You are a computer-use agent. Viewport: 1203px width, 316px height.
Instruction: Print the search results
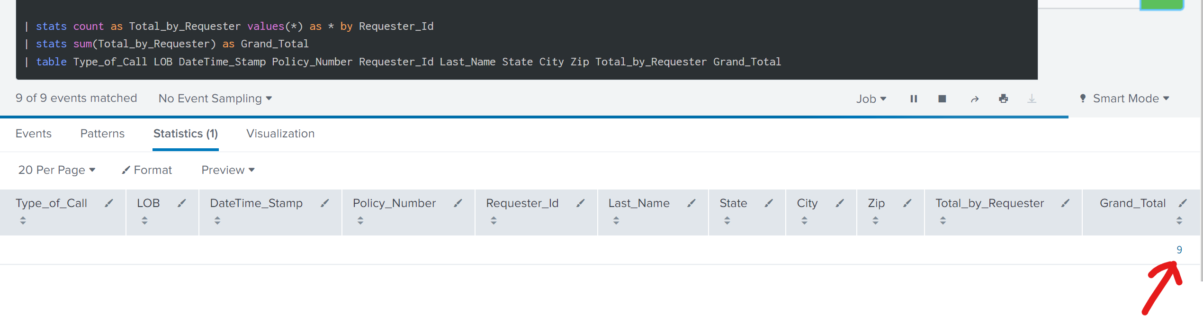[1003, 99]
